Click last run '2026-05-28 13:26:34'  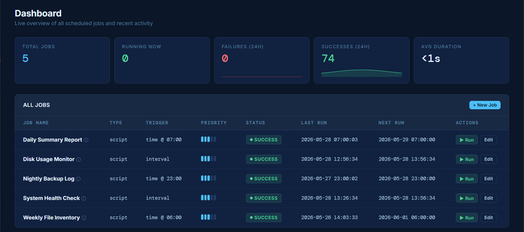pyautogui.click(x=329, y=198)
